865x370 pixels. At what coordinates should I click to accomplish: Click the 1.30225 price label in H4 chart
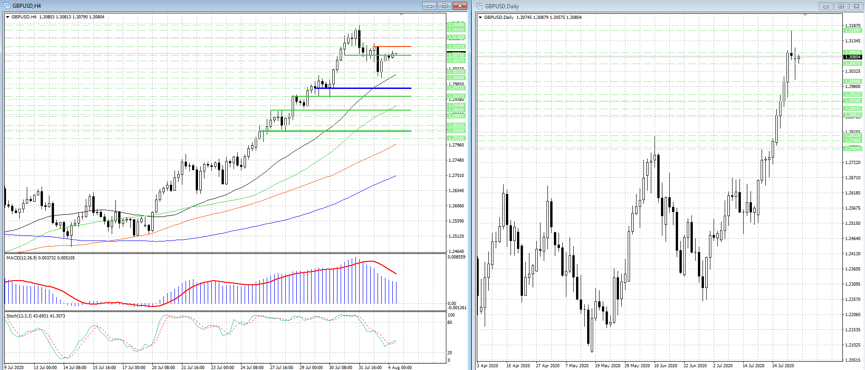[457, 72]
